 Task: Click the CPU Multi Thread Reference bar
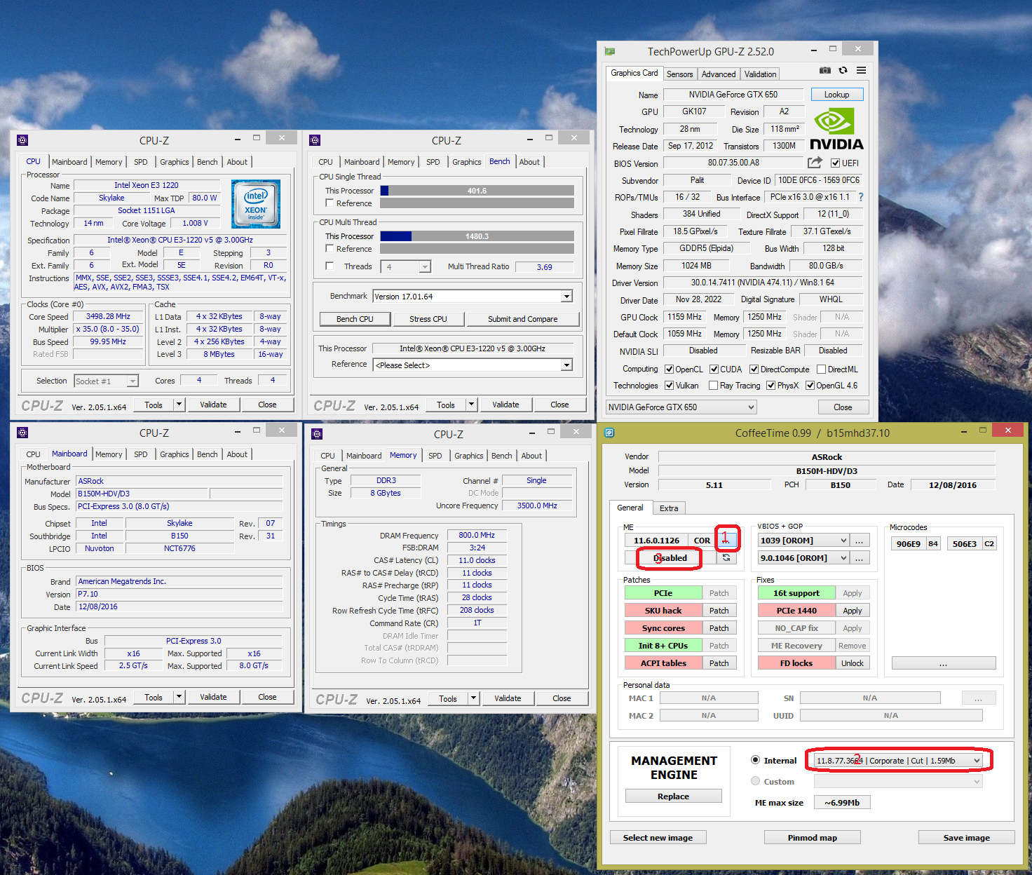coord(477,249)
